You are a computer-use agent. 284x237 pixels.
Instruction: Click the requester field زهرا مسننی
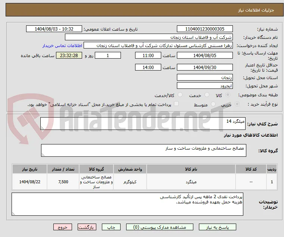[x=158, y=46]
